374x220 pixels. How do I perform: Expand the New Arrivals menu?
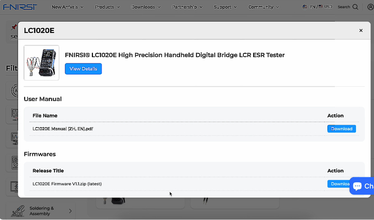point(67,7)
